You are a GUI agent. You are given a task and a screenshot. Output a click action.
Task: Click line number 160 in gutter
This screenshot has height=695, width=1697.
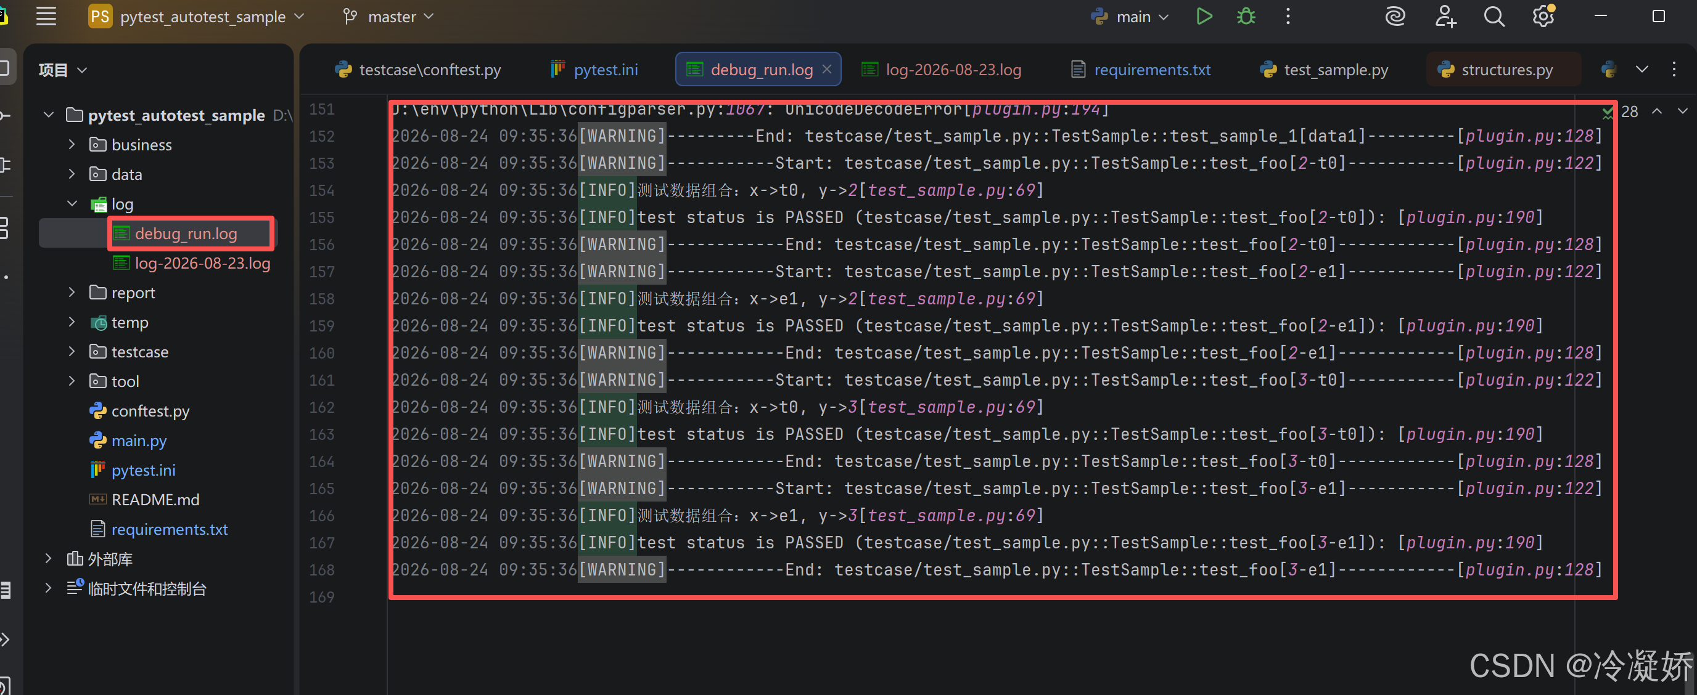tap(321, 353)
